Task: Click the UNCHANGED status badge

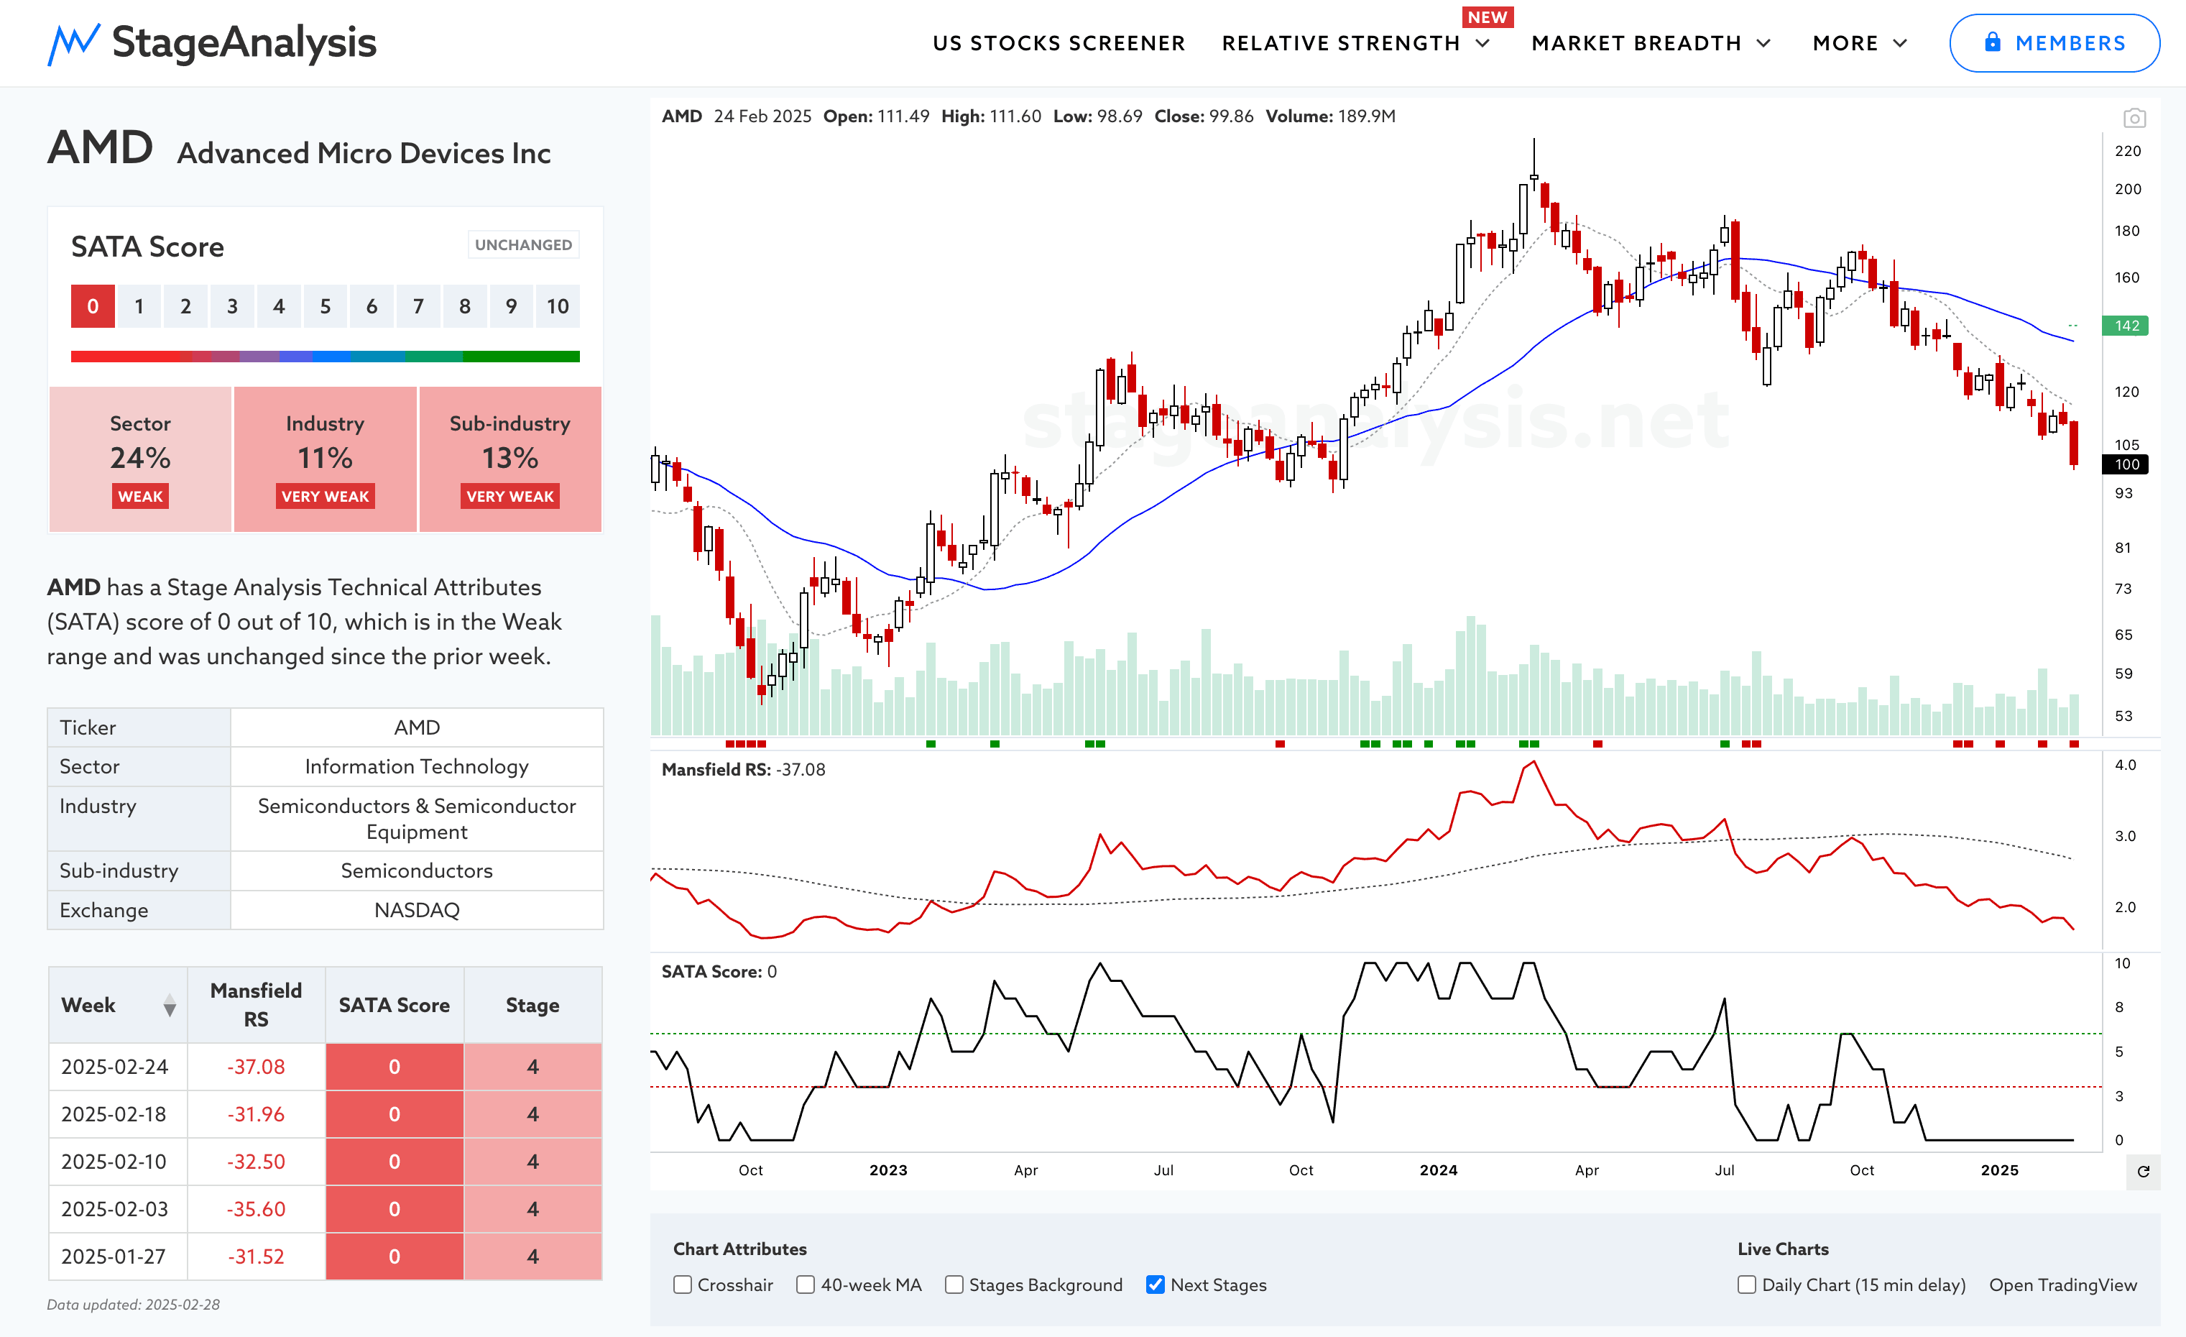Action: coord(523,245)
